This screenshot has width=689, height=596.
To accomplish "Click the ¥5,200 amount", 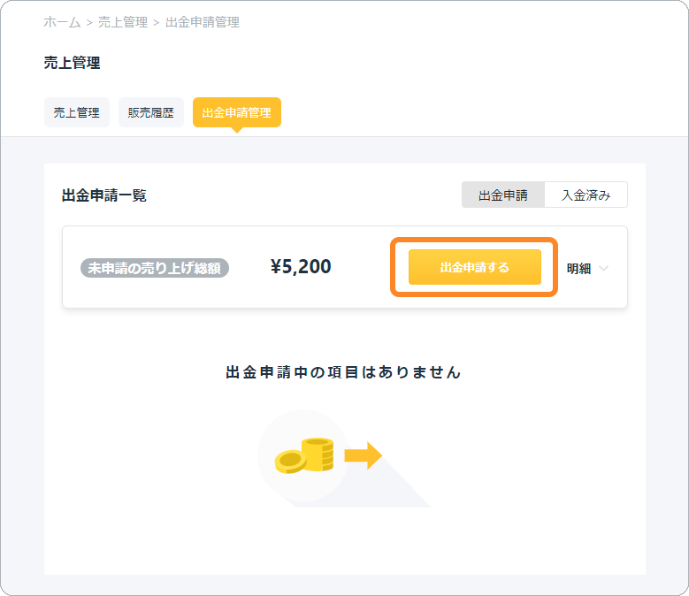I will click(301, 266).
